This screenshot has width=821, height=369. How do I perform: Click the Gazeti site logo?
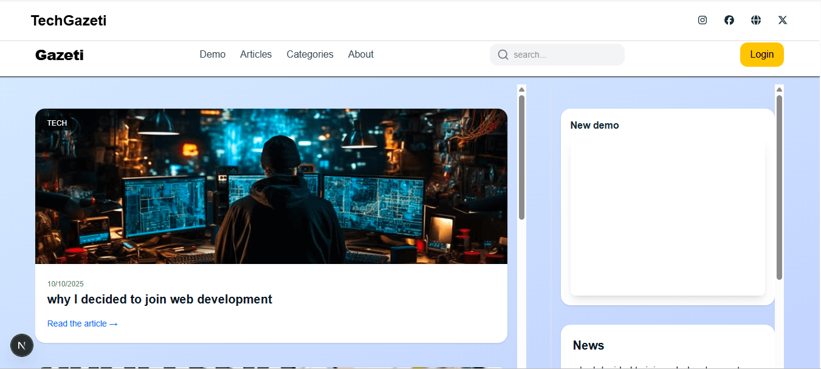click(59, 55)
